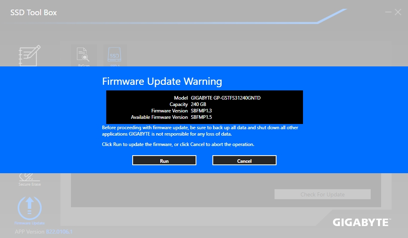Click the GIGABYTE logo
408x238 pixels.
pyautogui.click(x=362, y=222)
